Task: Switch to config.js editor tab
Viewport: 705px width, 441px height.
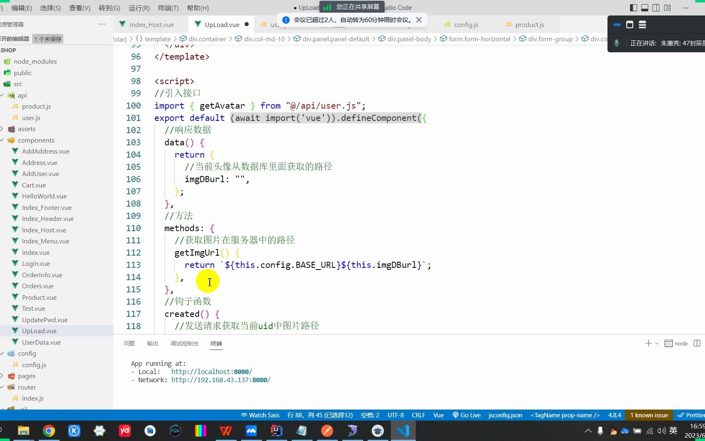Action: click(x=466, y=24)
